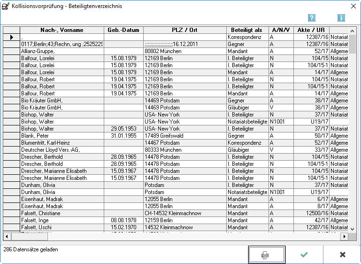Select cell 80802 München
Viewport: 361px width, 264px height.
(x=185, y=51)
